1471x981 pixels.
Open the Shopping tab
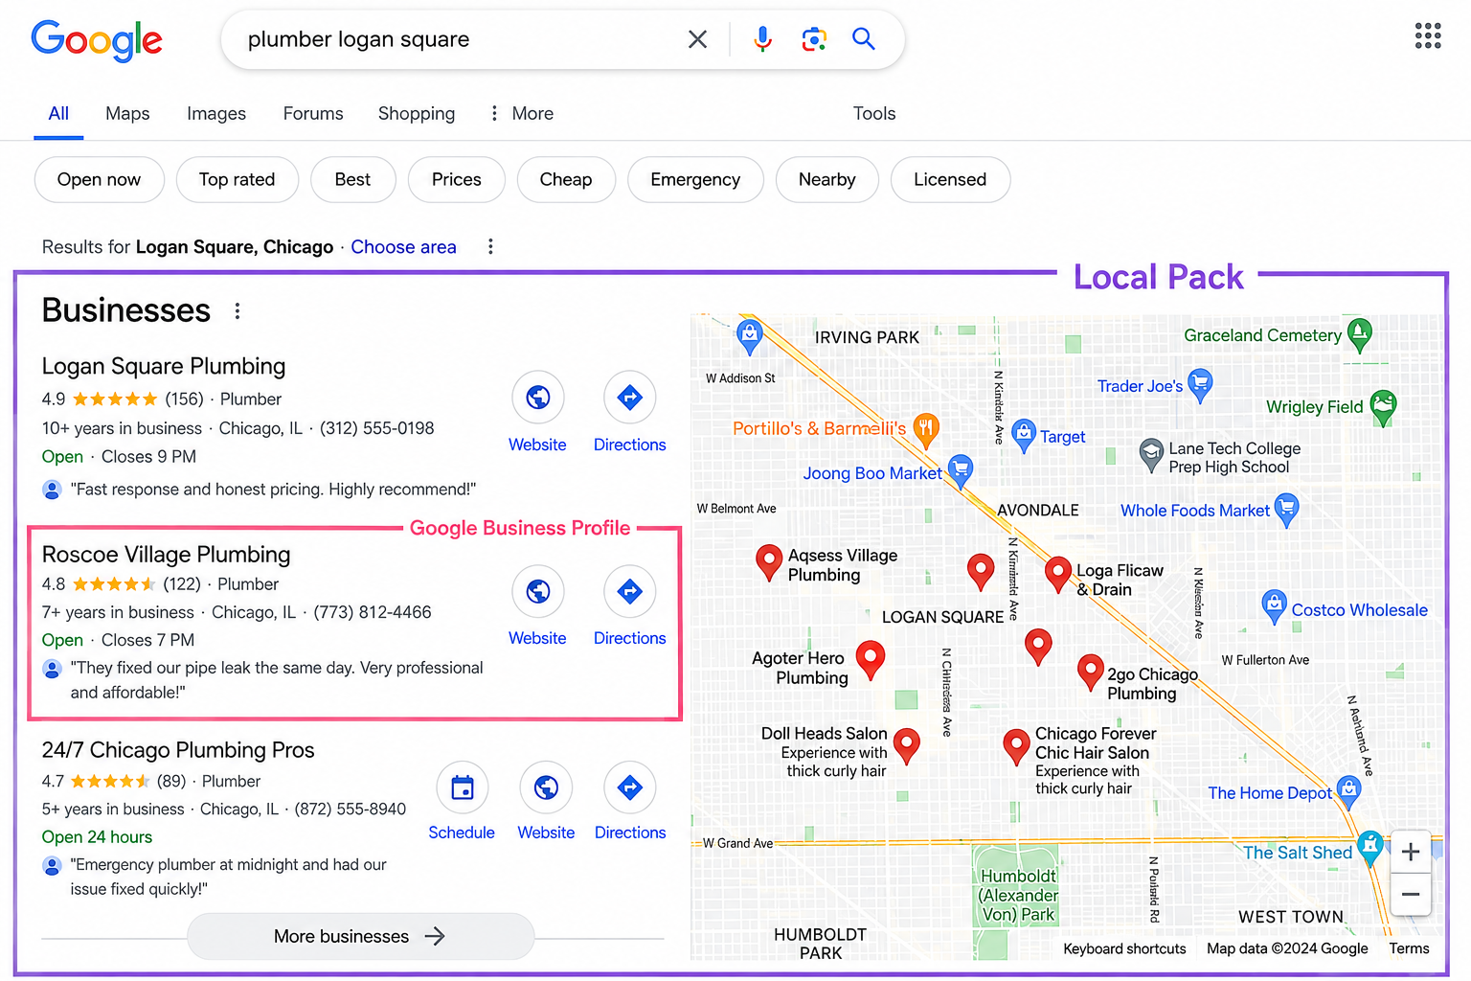tap(417, 113)
